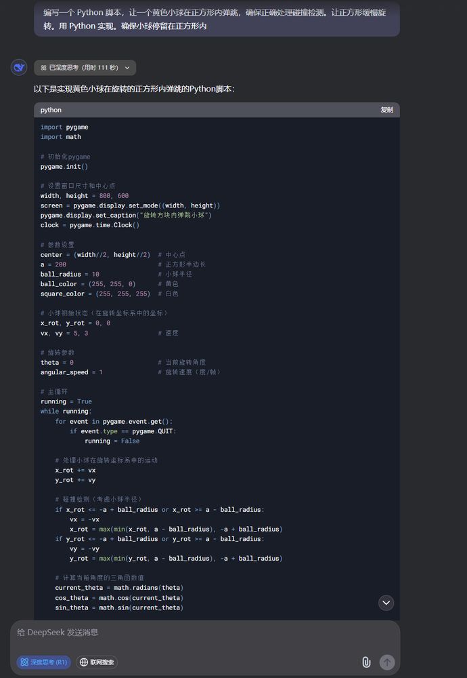The image size is (467, 678).
Task: Click the user prompt message bubble
Action: [x=217, y=19]
